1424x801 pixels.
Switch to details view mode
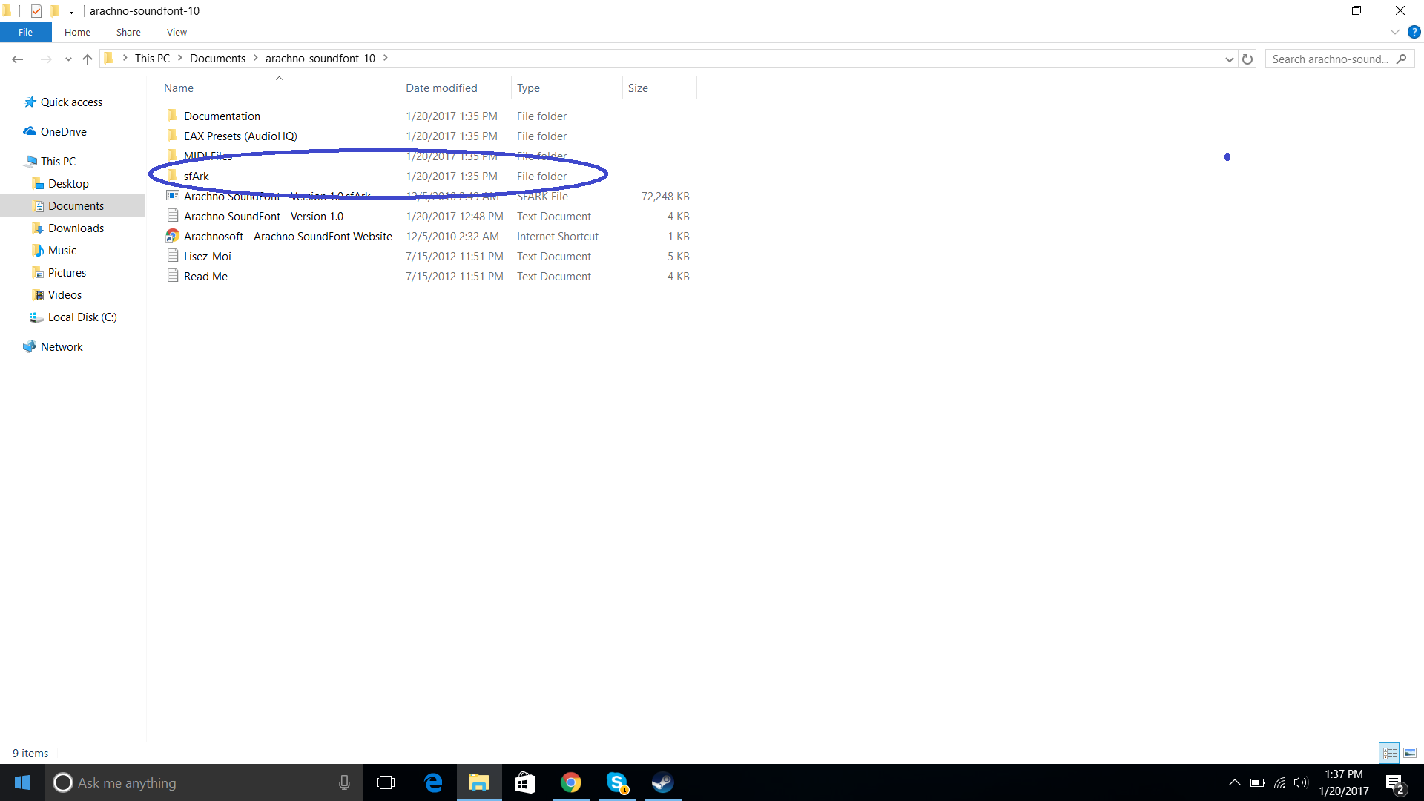click(x=1389, y=753)
